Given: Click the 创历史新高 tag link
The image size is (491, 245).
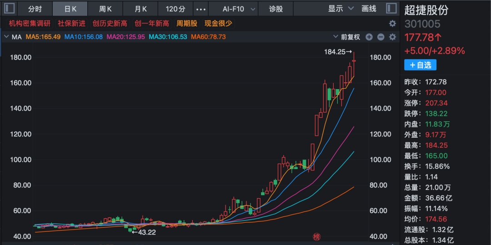Looking at the screenshot, I should point(110,23).
